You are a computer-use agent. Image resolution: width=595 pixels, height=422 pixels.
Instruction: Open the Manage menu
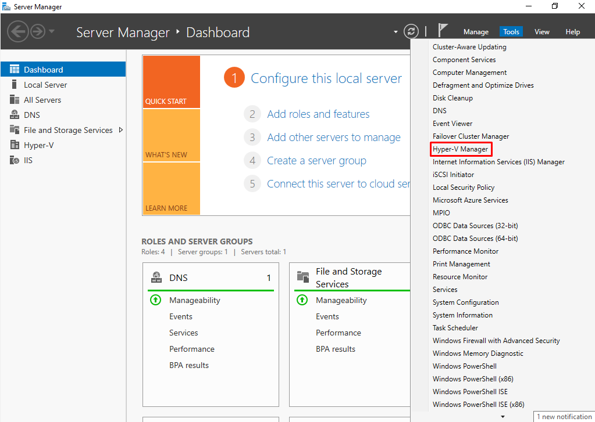476,32
